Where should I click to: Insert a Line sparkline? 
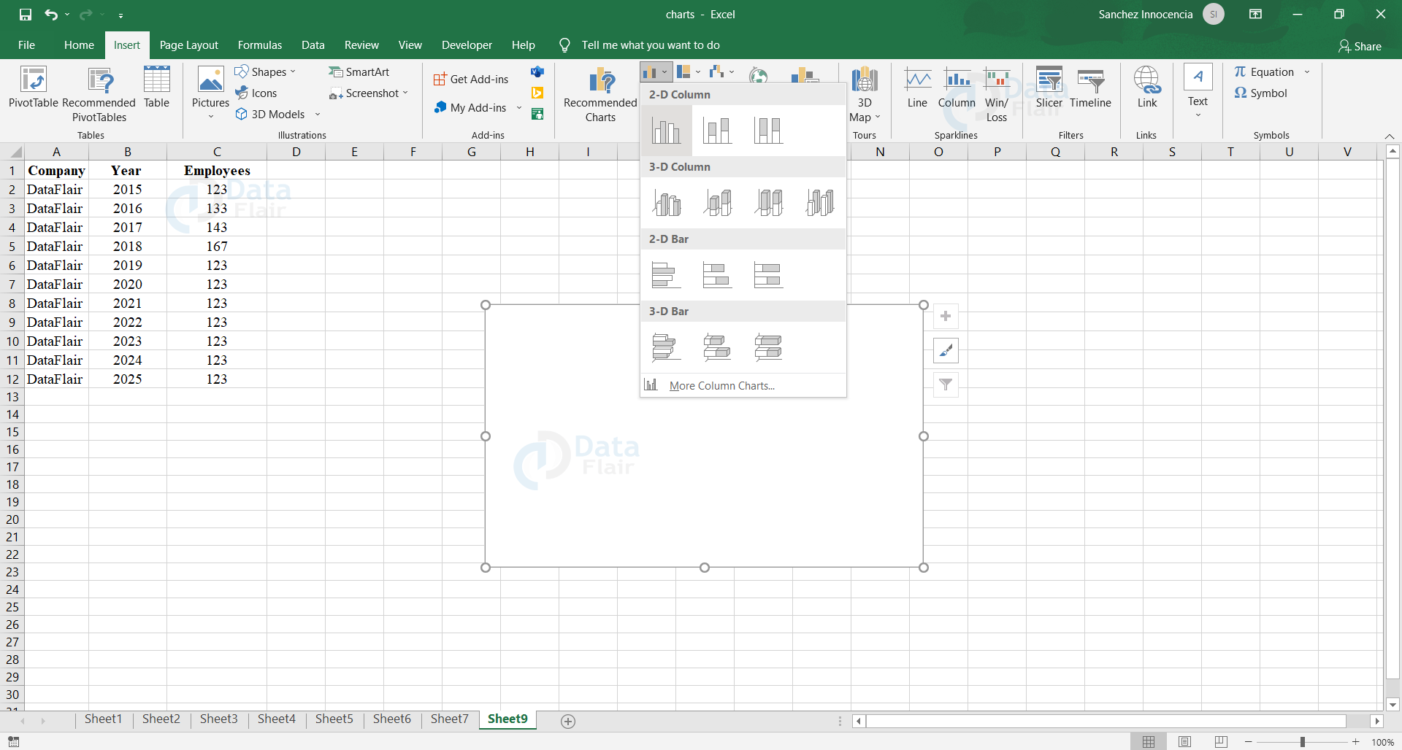(917, 88)
